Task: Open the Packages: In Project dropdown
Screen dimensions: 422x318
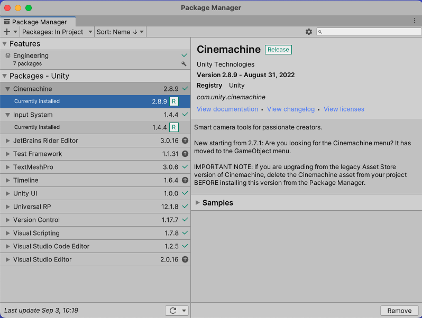Action: 57,32
